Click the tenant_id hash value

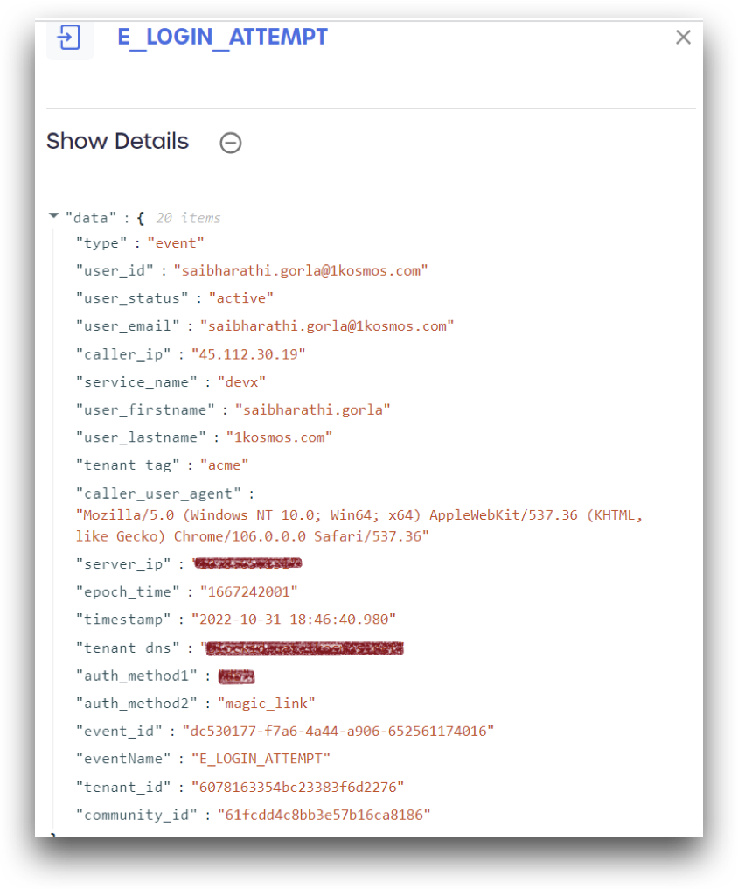pos(297,787)
